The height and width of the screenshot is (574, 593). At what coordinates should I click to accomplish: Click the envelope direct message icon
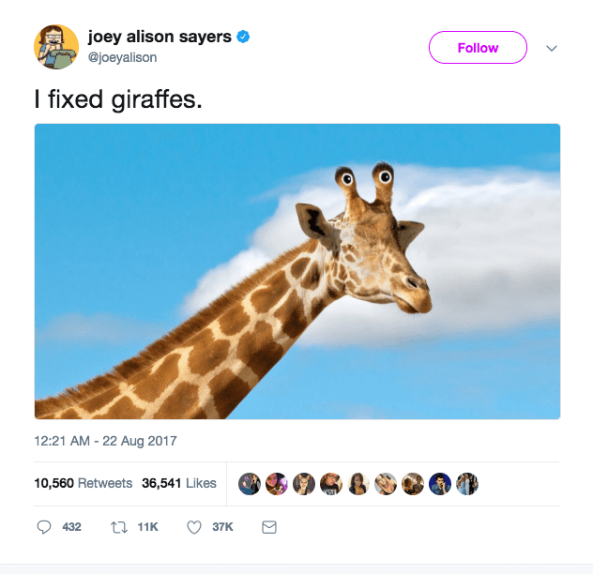(269, 527)
